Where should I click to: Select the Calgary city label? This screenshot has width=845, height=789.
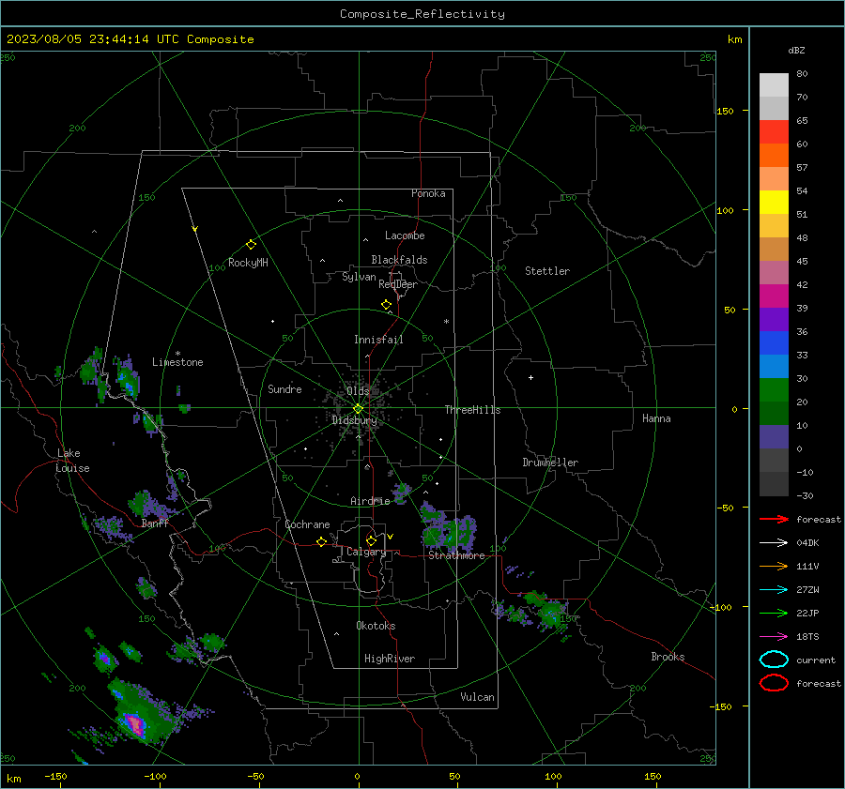point(366,552)
